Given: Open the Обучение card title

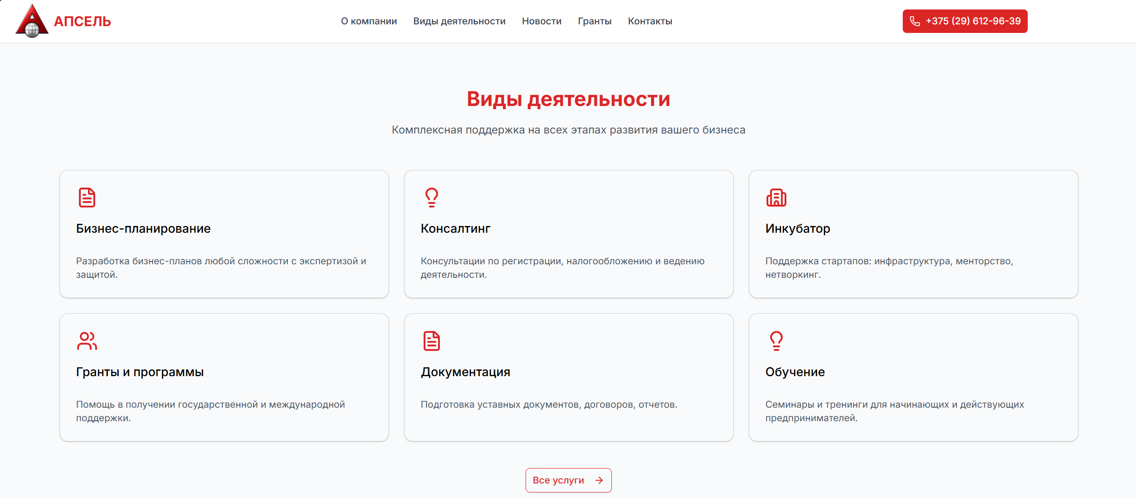Looking at the screenshot, I should tap(795, 372).
